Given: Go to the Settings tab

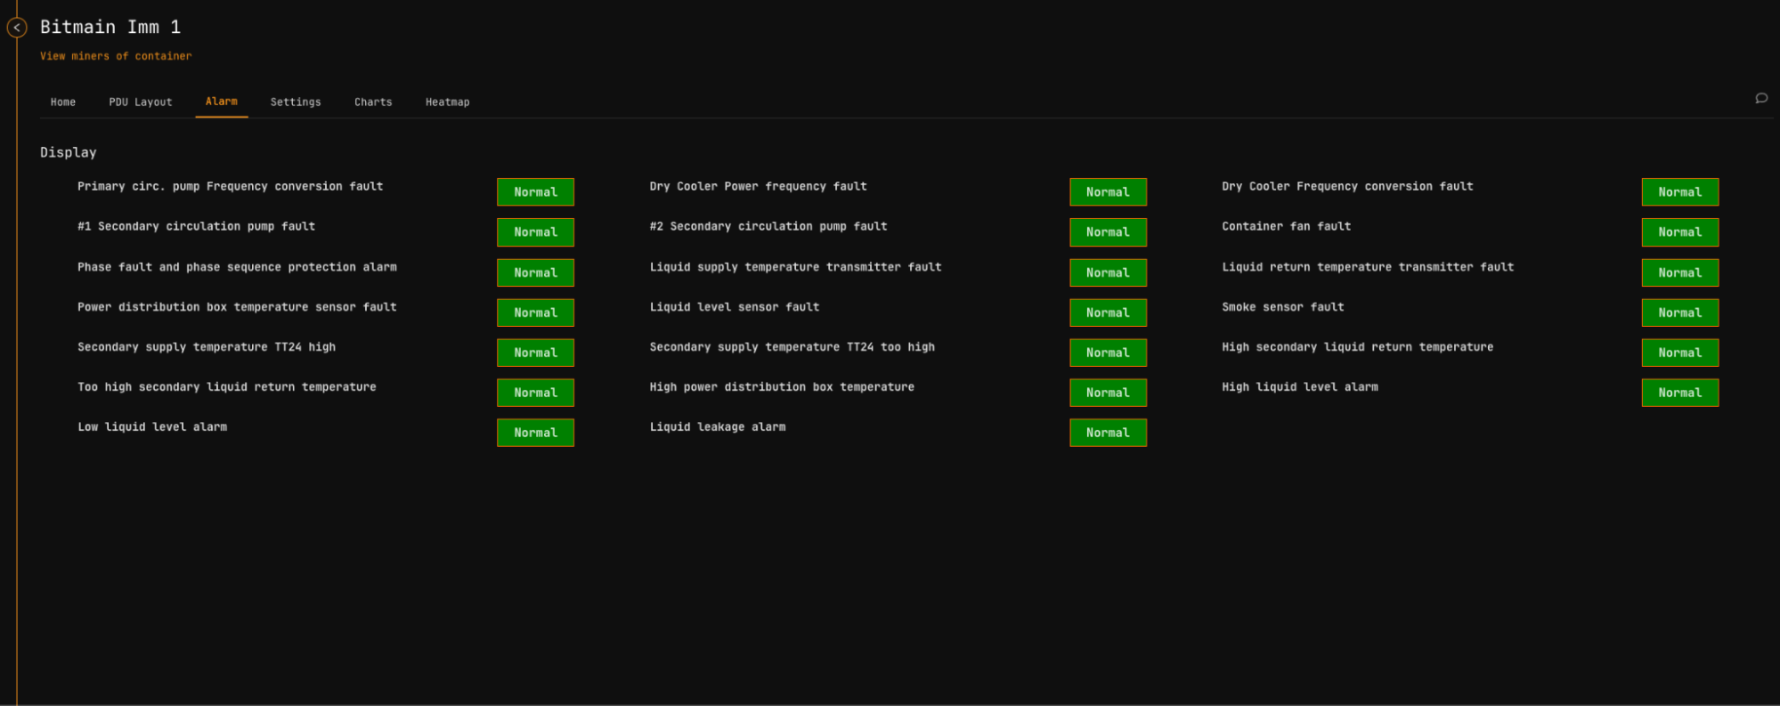Looking at the screenshot, I should (296, 102).
